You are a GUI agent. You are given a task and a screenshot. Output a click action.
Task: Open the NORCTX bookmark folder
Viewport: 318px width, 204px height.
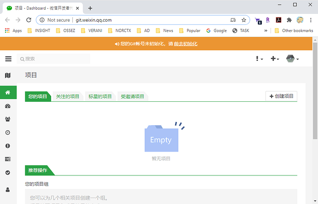click(120, 30)
